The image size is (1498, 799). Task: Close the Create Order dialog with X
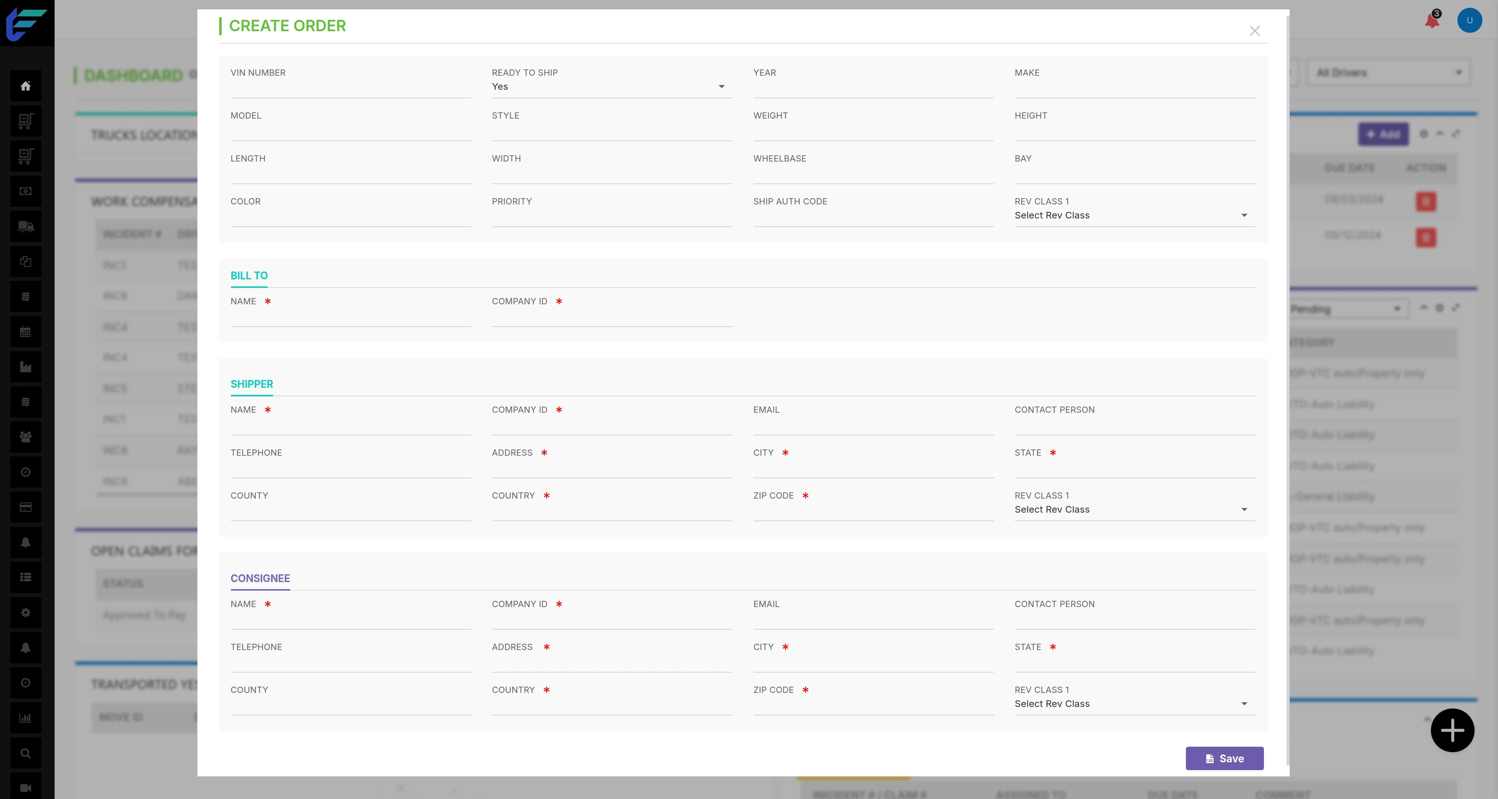tap(1255, 31)
